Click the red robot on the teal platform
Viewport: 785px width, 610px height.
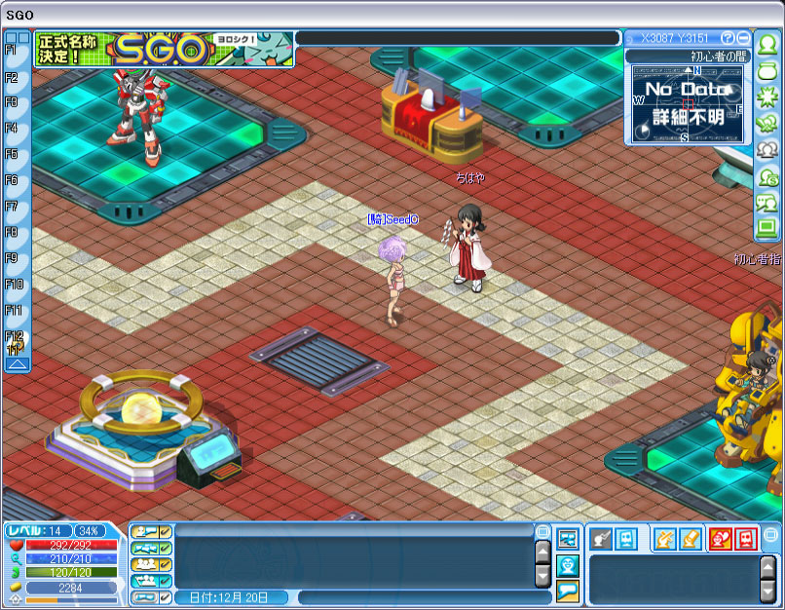[x=139, y=116]
